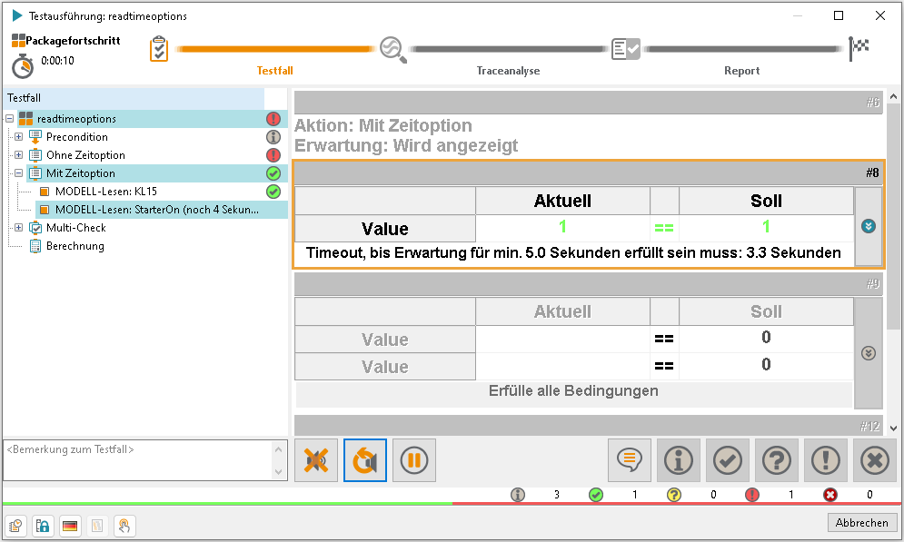Click red status icon of Ohne Zeitoption
The image size is (904, 542).
coord(273,155)
